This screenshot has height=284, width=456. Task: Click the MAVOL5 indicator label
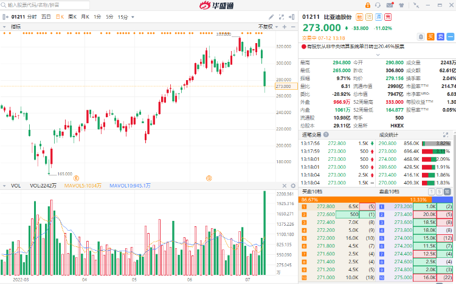pos(83,186)
